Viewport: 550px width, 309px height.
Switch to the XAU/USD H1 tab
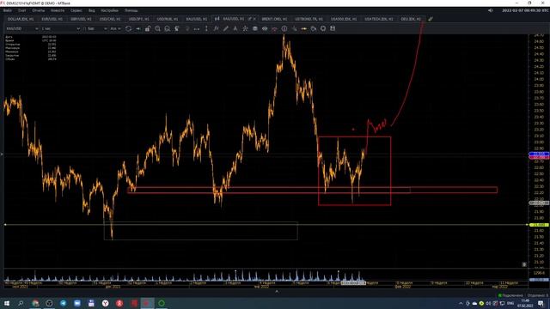[x=197, y=19]
